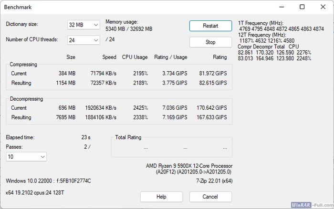Click the Windows 10.0 22000 version text
Viewport: 334px width, 209px height.
(x=48, y=181)
